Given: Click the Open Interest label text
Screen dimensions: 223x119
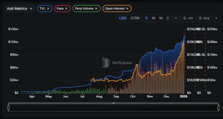Looking at the screenshot, I should [115, 9].
